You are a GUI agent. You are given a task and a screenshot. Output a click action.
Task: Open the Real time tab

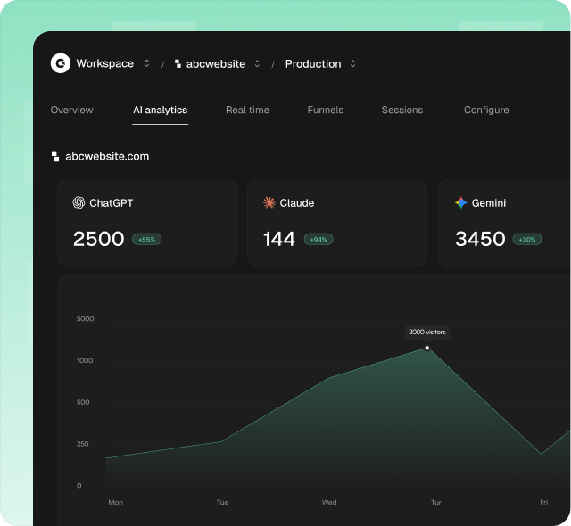(x=248, y=110)
